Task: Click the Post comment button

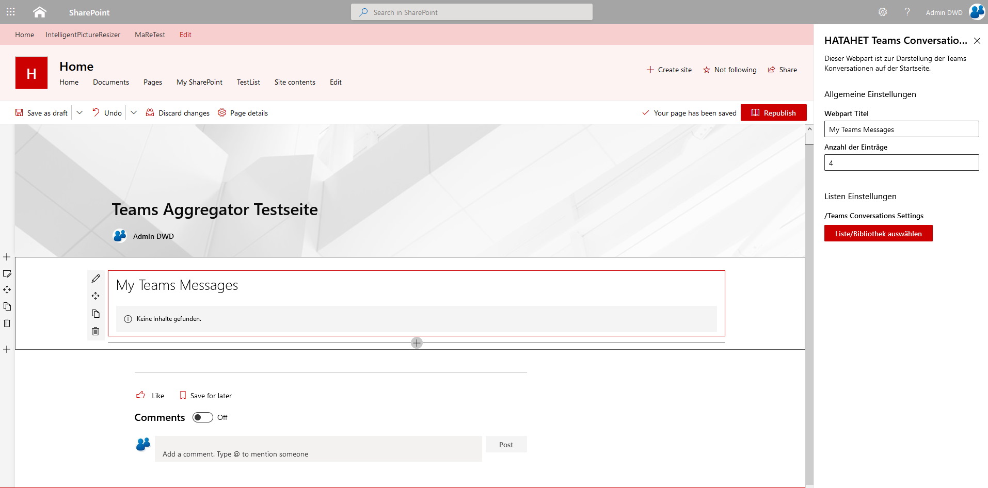Action: (506, 444)
